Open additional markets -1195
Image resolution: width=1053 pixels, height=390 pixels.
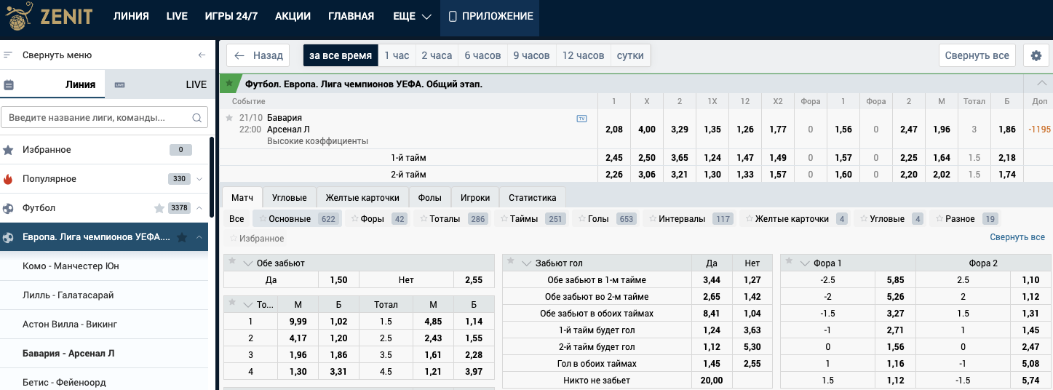pyautogui.click(x=1040, y=130)
